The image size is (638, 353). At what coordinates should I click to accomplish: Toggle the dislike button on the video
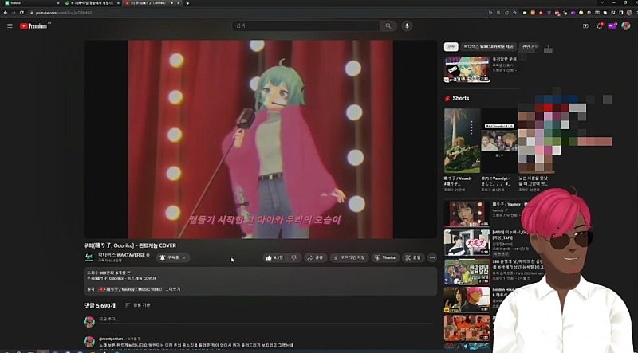(x=293, y=257)
